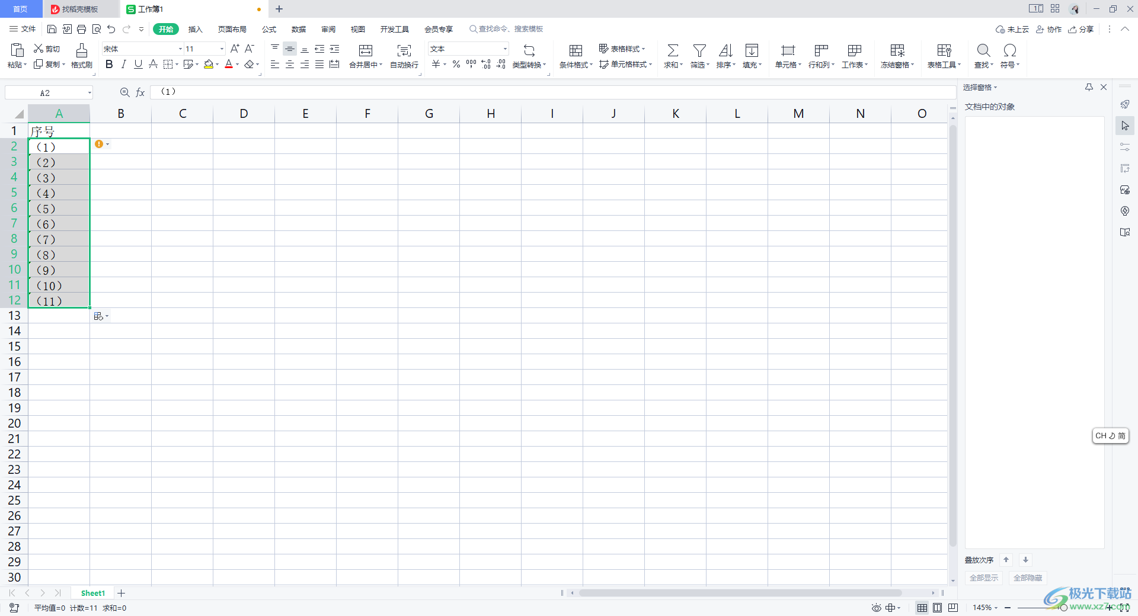
Task: Toggle Bold formatting
Action: point(109,64)
